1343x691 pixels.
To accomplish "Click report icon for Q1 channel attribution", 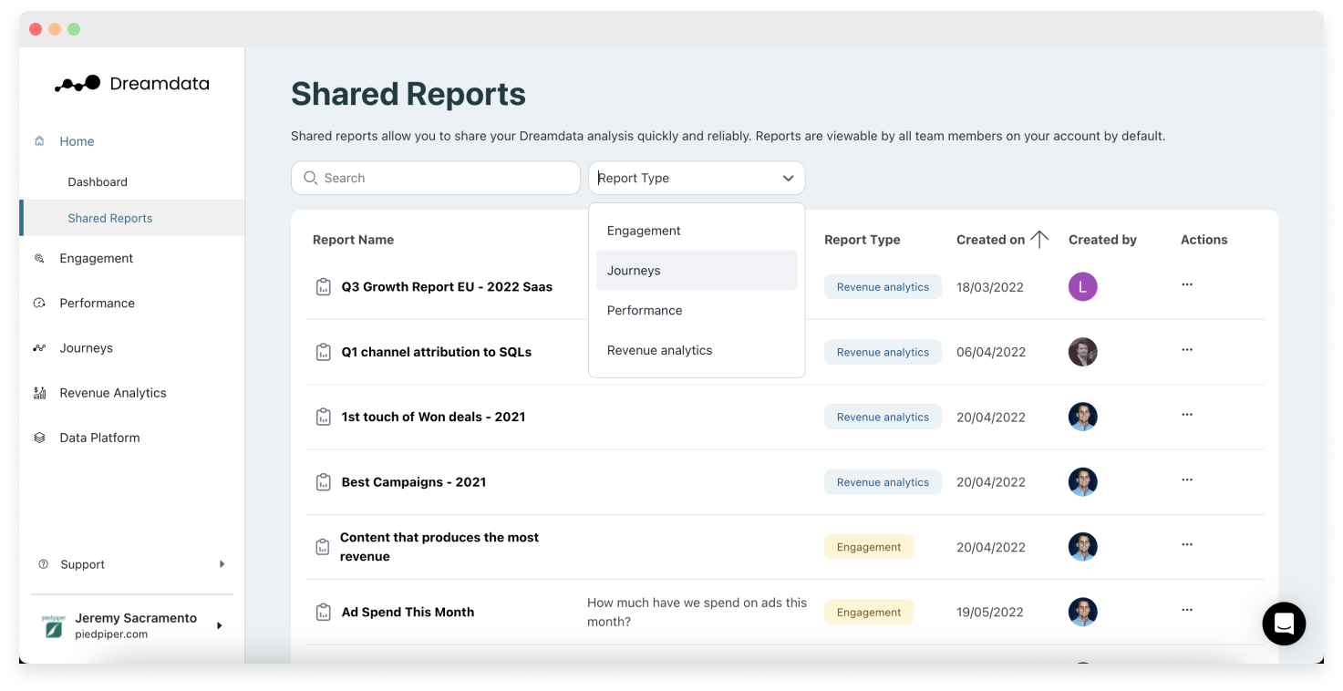I will pyautogui.click(x=323, y=352).
